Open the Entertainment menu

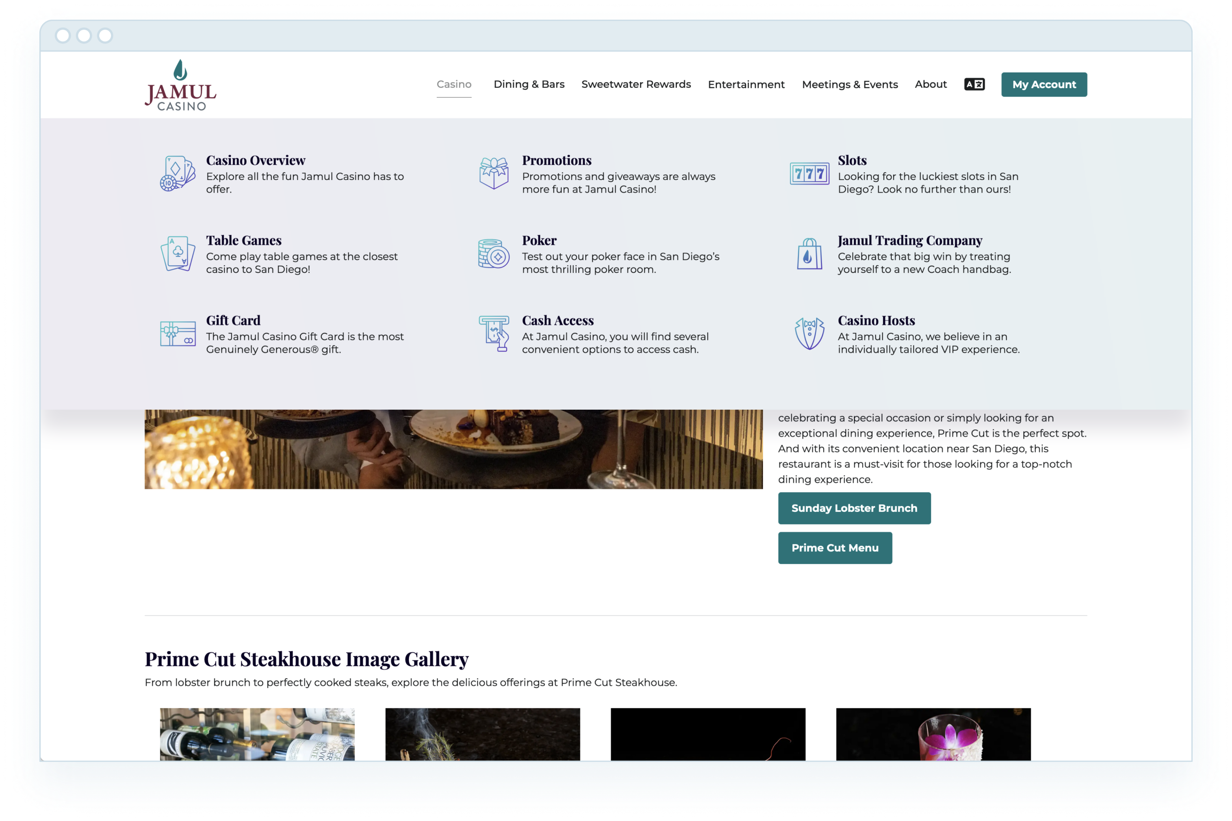click(x=746, y=84)
